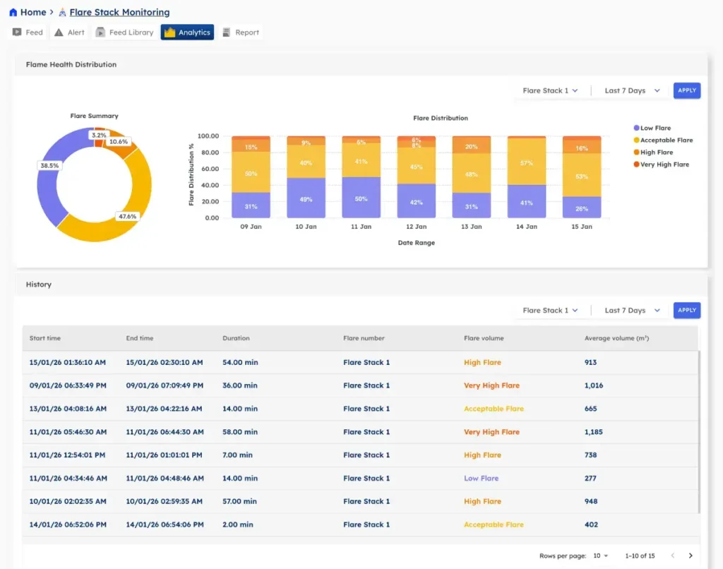Go to next page arrow in pagination
This screenshot has height=569, width=723.
691,556
